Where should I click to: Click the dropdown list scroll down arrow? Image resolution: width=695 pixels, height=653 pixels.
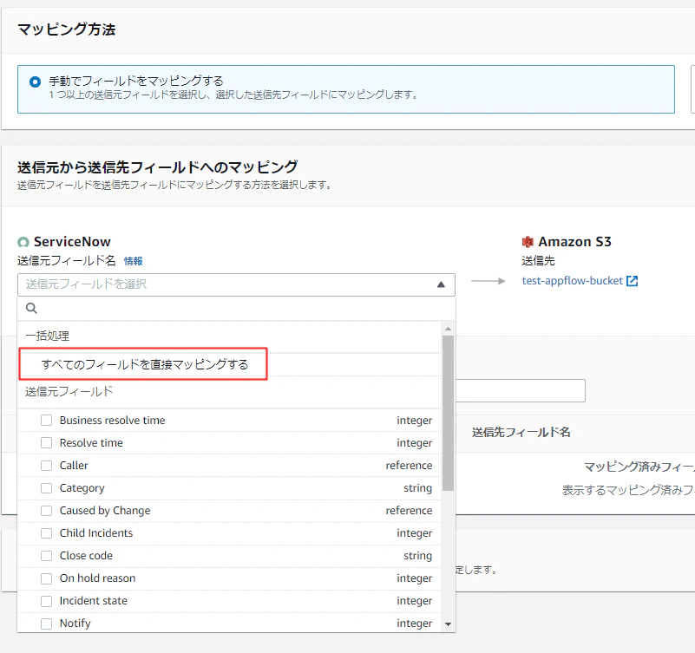pos(448,624)
